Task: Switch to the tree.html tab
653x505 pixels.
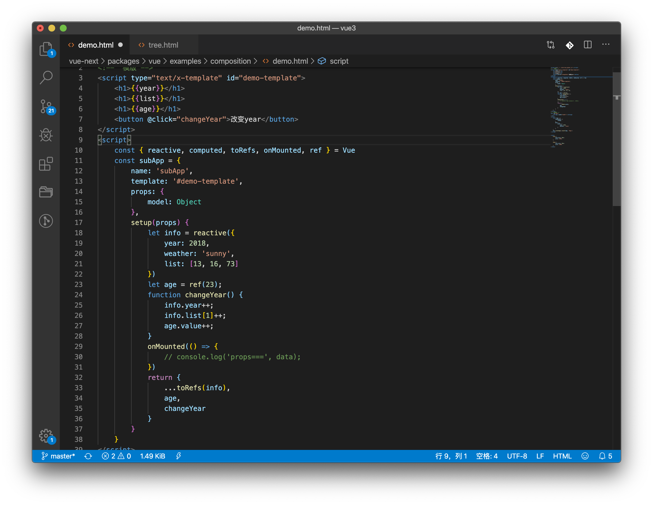Action: 163,45
